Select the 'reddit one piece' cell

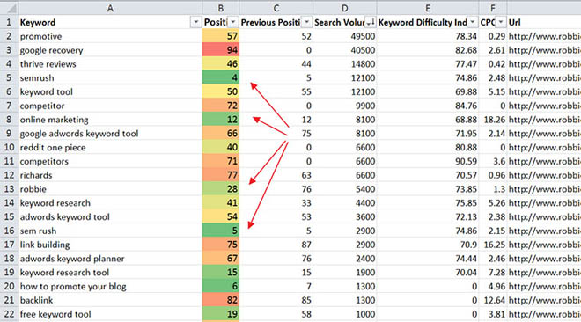(x=110, y=147)
